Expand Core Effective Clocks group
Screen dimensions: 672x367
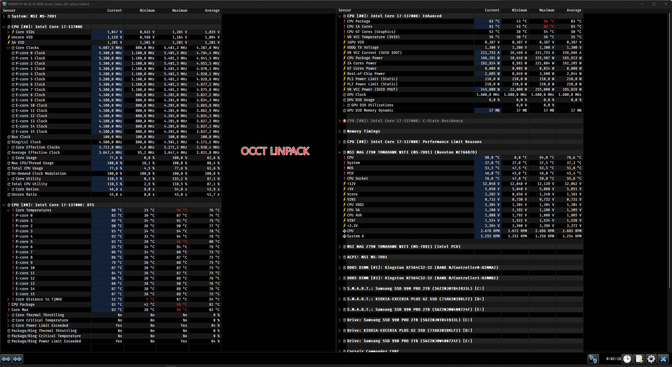[8, 147]
